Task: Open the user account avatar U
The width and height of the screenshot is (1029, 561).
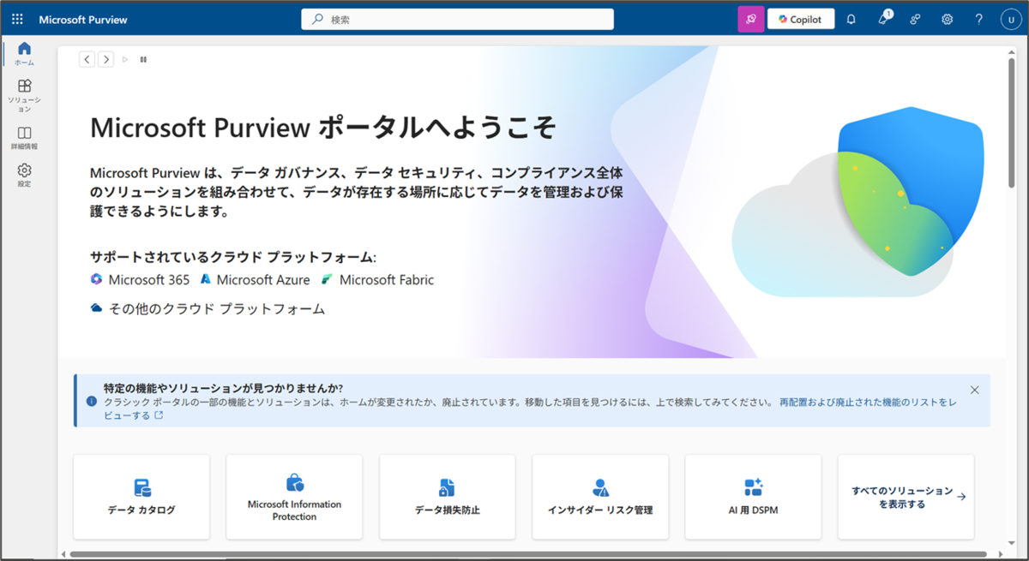Action: pos(1011,19)
